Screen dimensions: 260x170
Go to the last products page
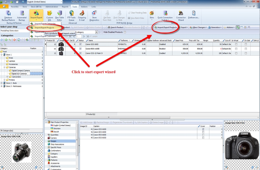88,36
